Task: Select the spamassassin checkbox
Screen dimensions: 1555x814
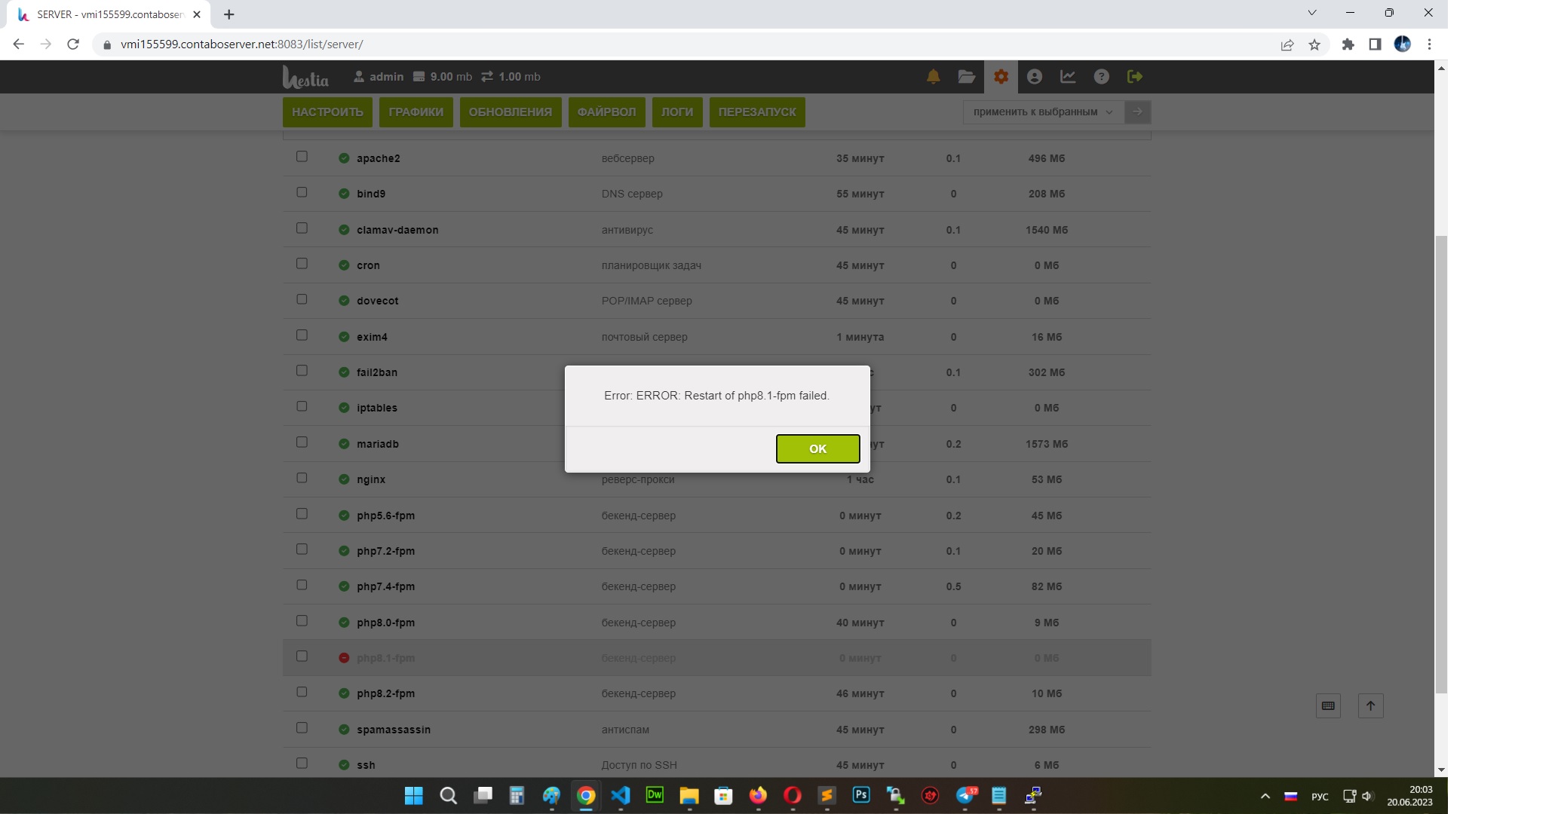Action: click(302, 728)
